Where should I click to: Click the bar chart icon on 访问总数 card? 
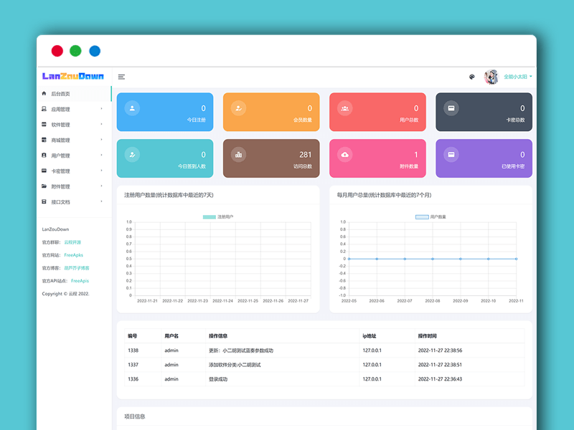[238, 154]
